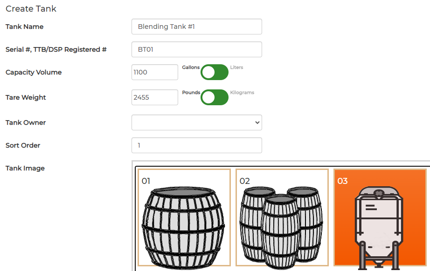Image resolution: width=430 pixels, height=271 pixels.
Task: Pick the steel fermenter tank image 03
Action: point(380,217)
